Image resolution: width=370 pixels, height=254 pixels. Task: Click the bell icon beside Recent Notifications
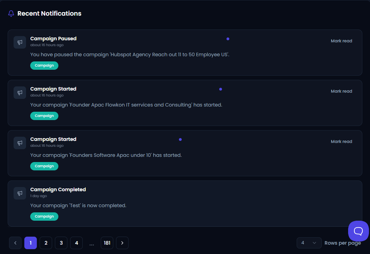(11, 14)
